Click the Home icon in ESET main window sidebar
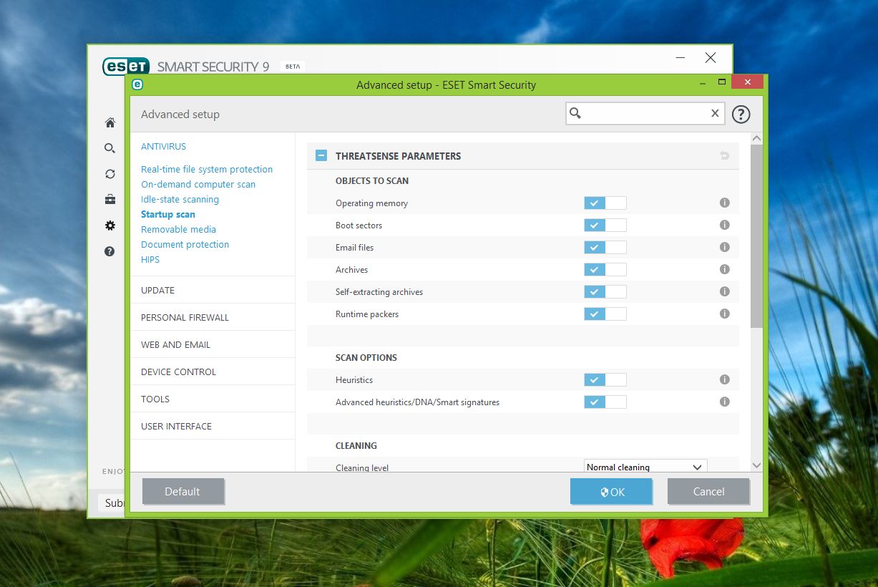The width and height of the screenshot is (878, 587). (109, 123)
